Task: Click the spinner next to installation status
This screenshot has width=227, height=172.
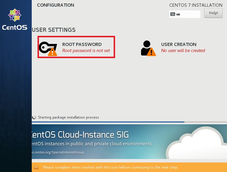Action: (34, 117)
